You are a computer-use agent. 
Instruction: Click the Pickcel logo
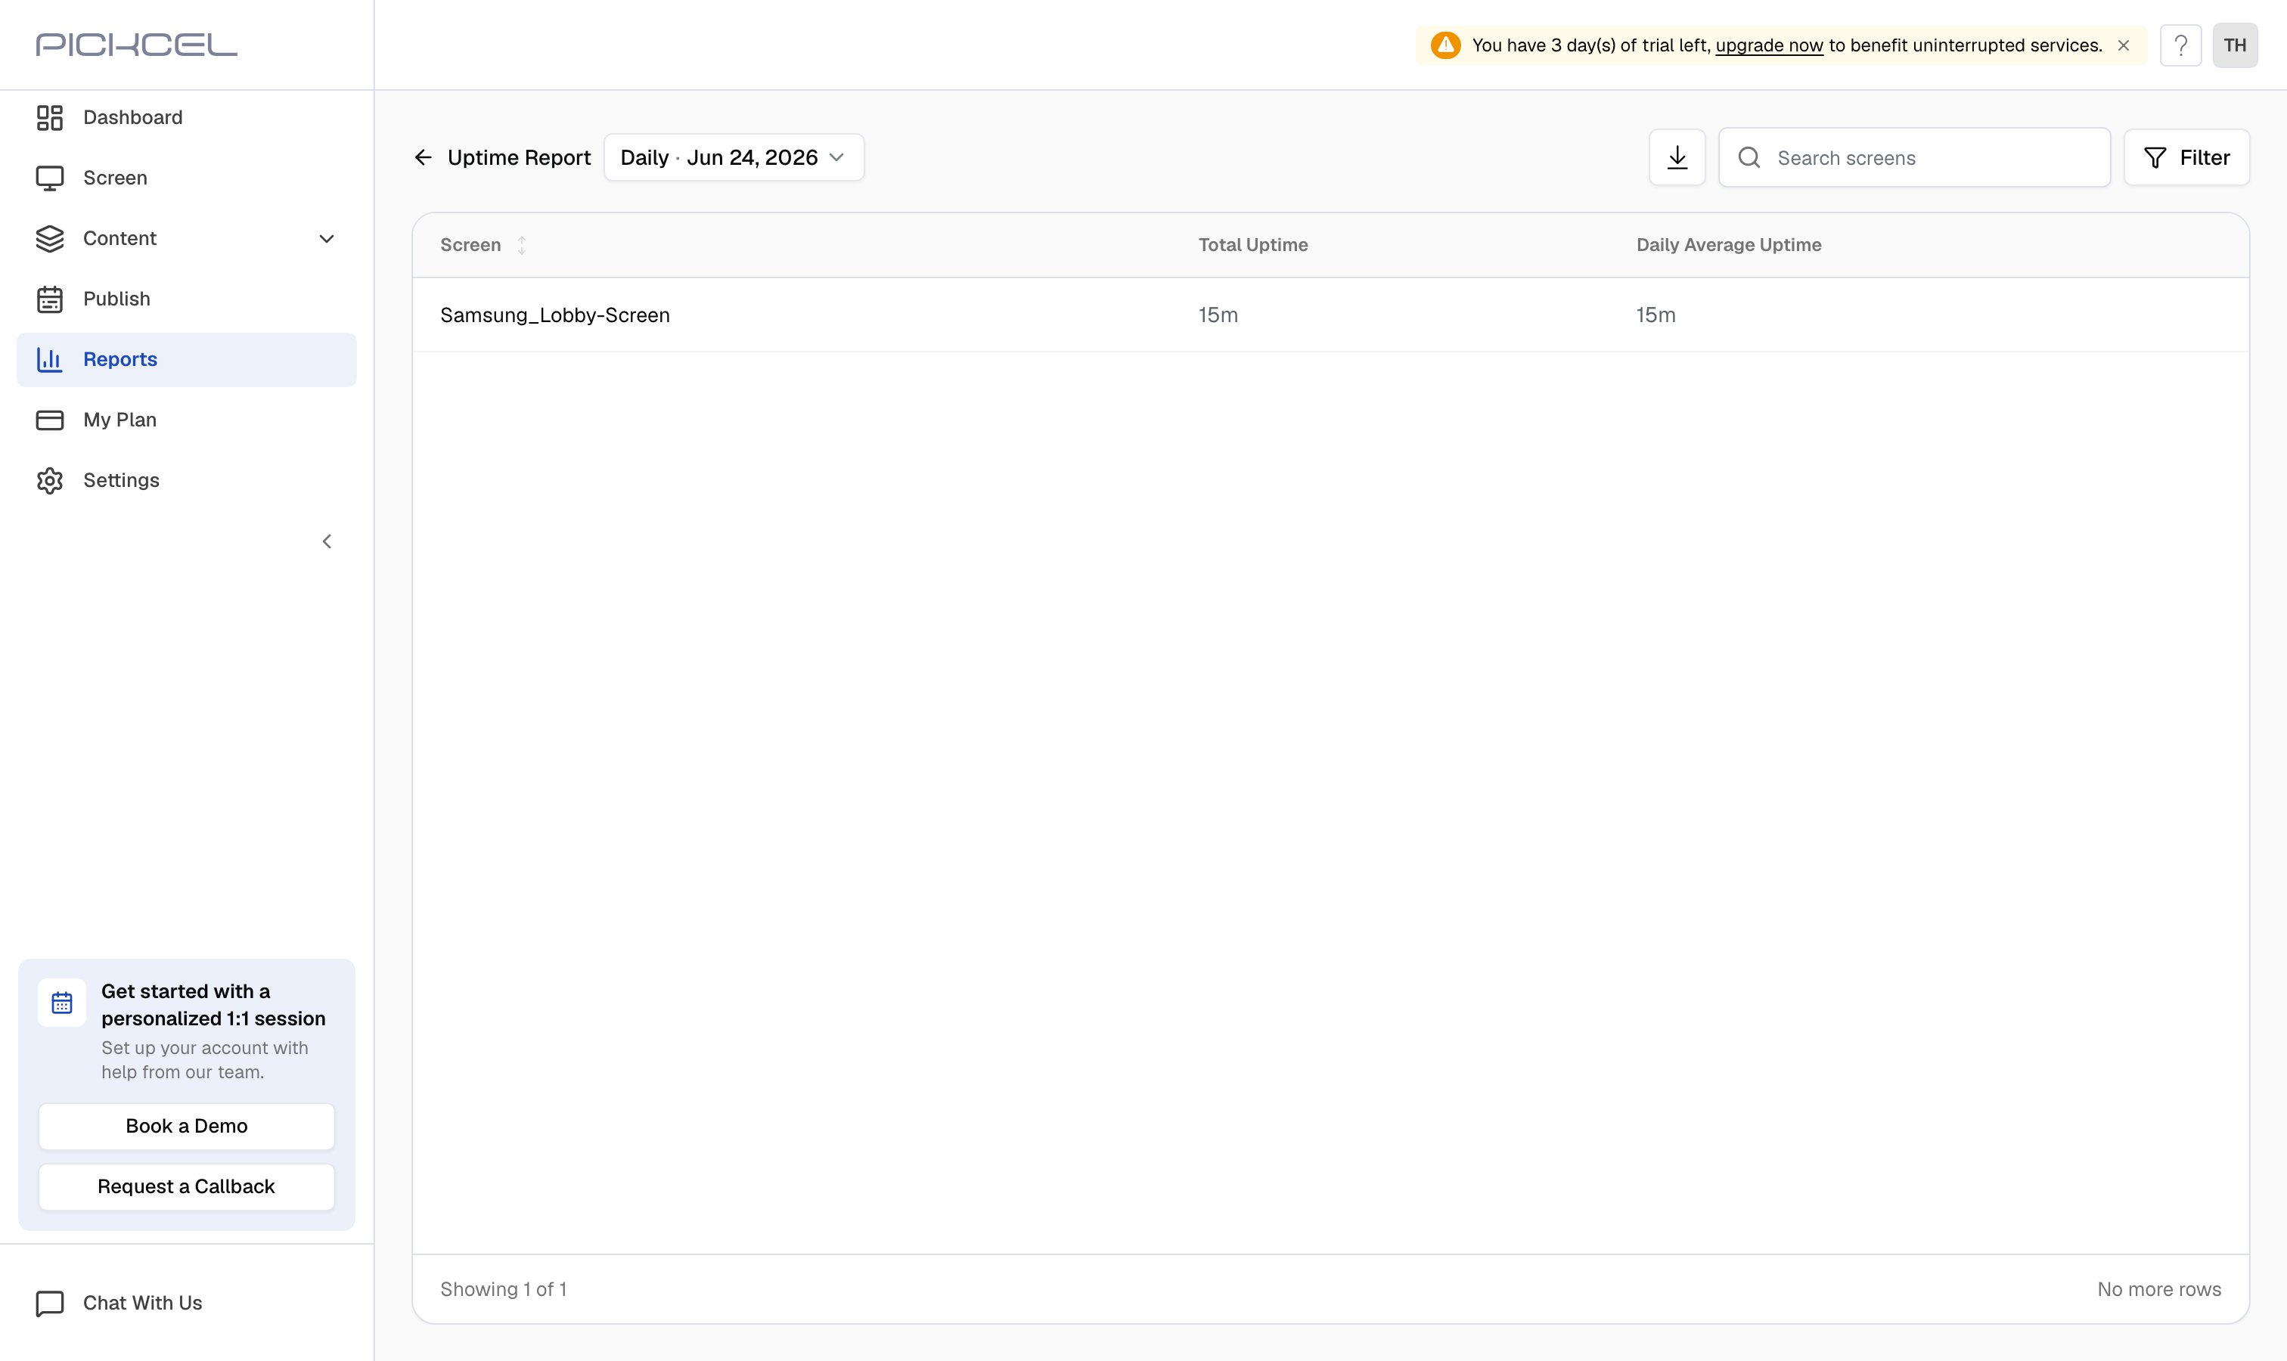coord(137,44)
